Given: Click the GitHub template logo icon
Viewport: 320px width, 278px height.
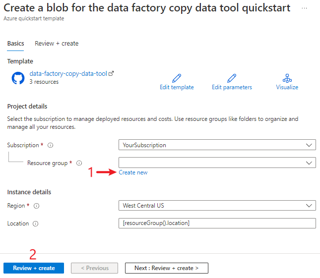Looking at the screenshot, I should tap(18, 78).
